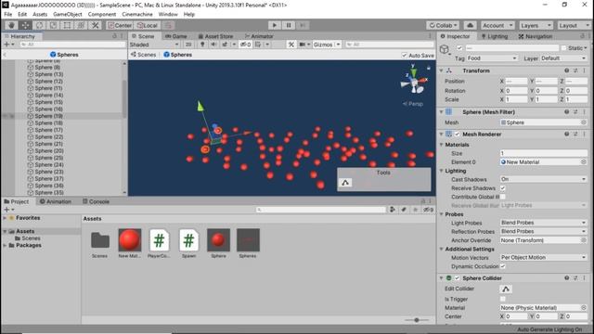Click the Pause button
The image size is (594, 334).
click(x=289, y=25)
